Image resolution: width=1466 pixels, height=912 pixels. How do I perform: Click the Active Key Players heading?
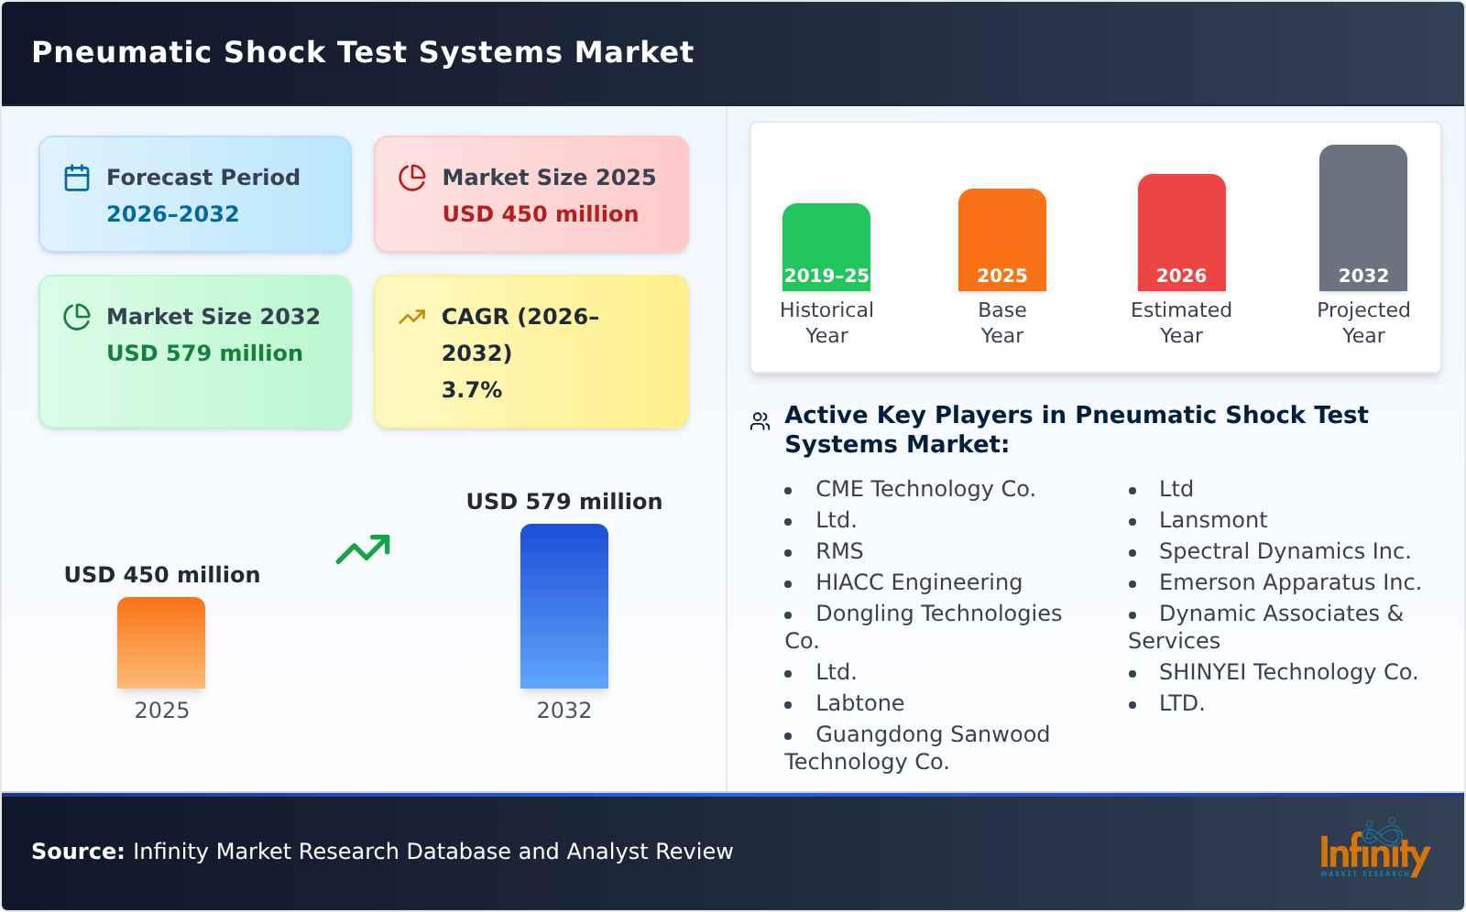pos(1077,429)
